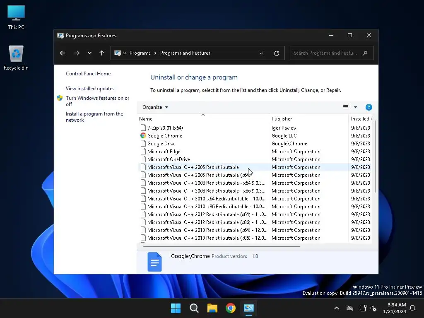Open the blue help question mark
The image size is (424, 318).
pyautogui.click(x=369, y=107)
